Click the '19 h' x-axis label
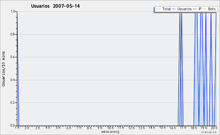The width and height of the screenshot is (220, 135). [204, 128]
